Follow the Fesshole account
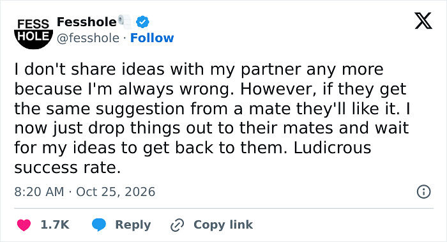 152,38
